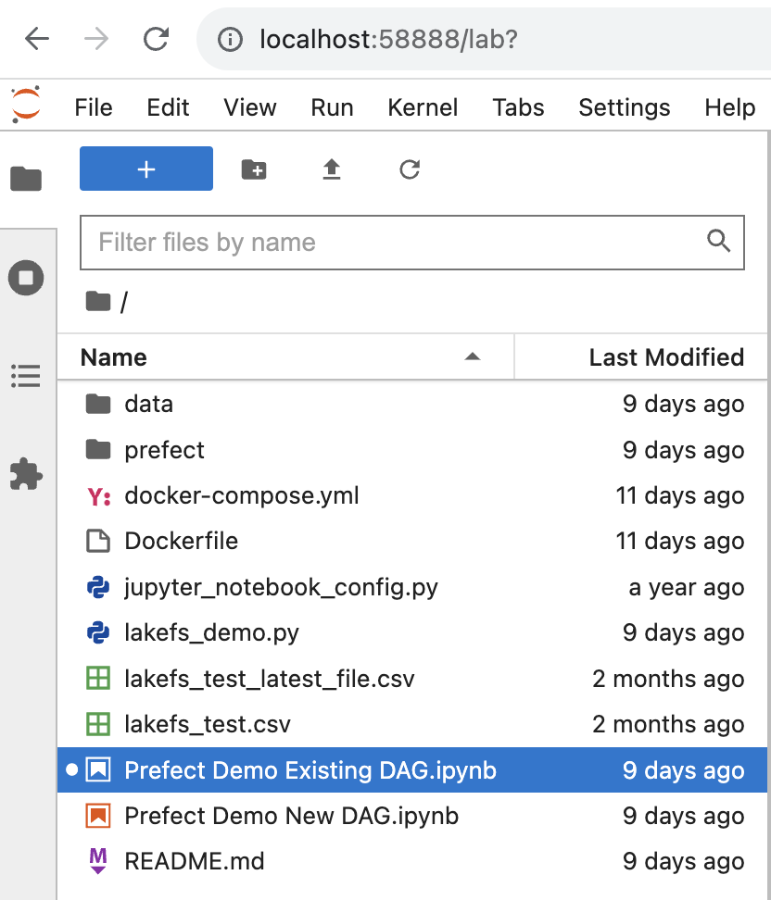Reload the browser page
Screen dimensions: 771x900
(x=156, y=39)
